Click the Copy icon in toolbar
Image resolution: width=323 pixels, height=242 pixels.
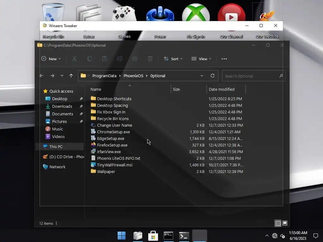point(89,59)
